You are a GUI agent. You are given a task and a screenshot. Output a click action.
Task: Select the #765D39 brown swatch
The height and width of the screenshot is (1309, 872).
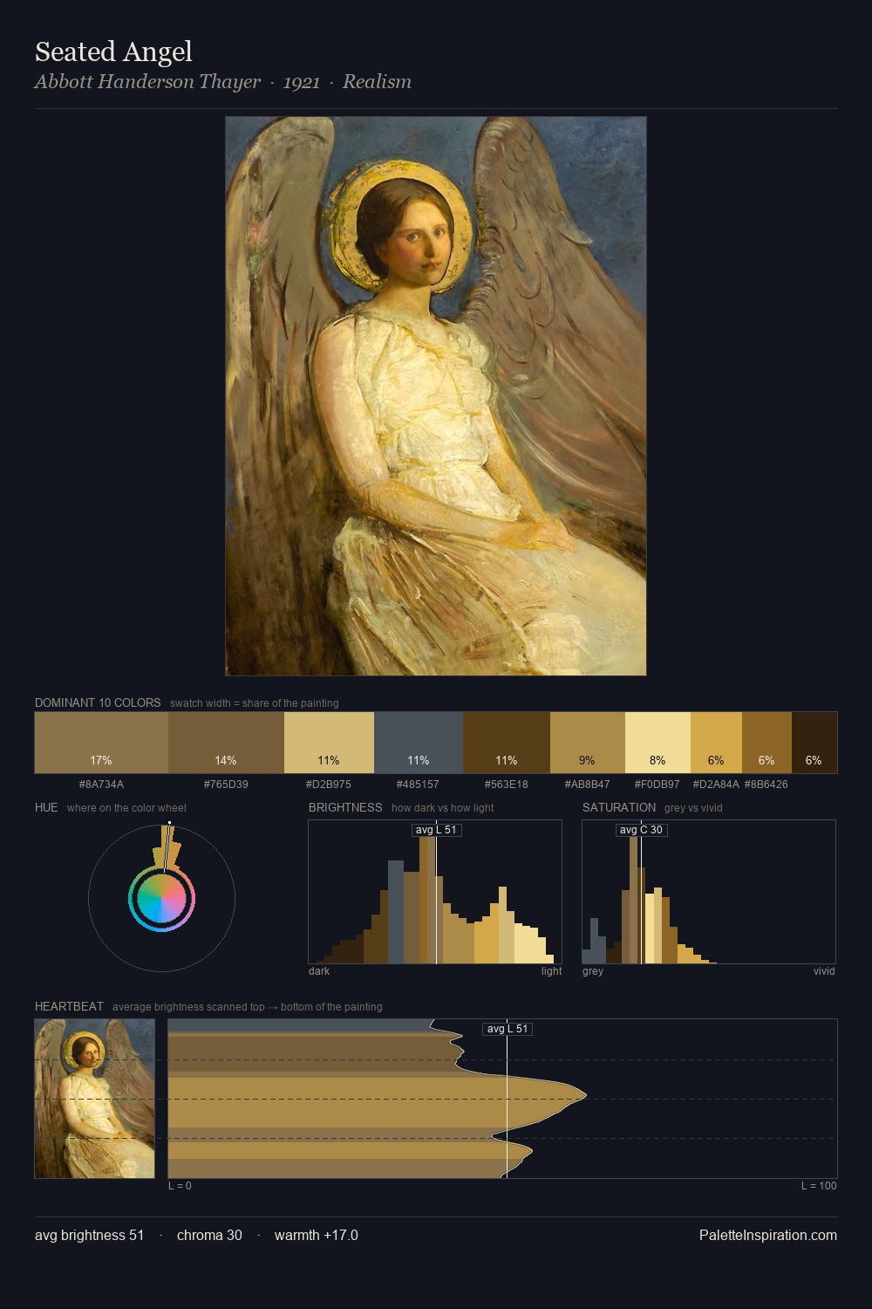pos(226,743)
